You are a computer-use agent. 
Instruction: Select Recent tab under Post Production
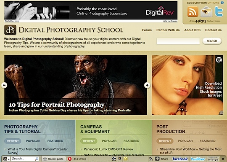click(x=165, y=141)
